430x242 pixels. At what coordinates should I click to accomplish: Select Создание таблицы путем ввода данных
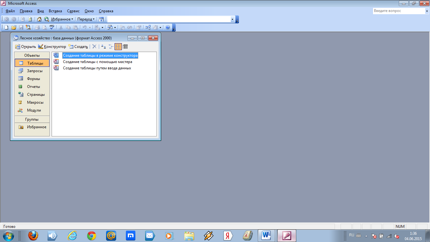point(97,68)
